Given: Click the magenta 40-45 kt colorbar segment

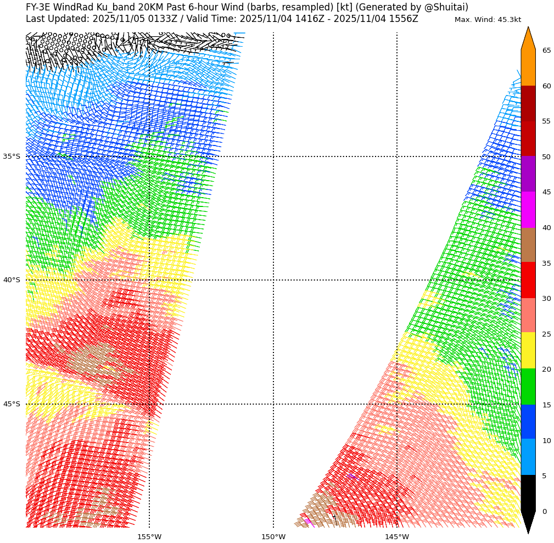Looking at the screenshot, I should tap(528, 210).
